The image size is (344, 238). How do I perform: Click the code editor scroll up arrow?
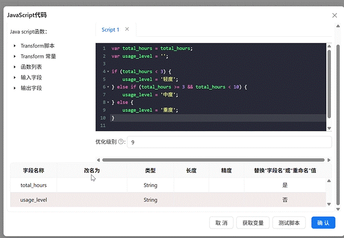(x=329, y=46)
